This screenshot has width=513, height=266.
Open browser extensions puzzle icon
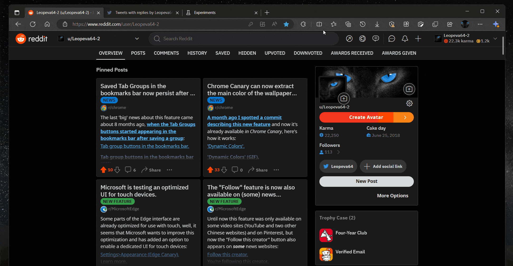click(x=303, y=24)
